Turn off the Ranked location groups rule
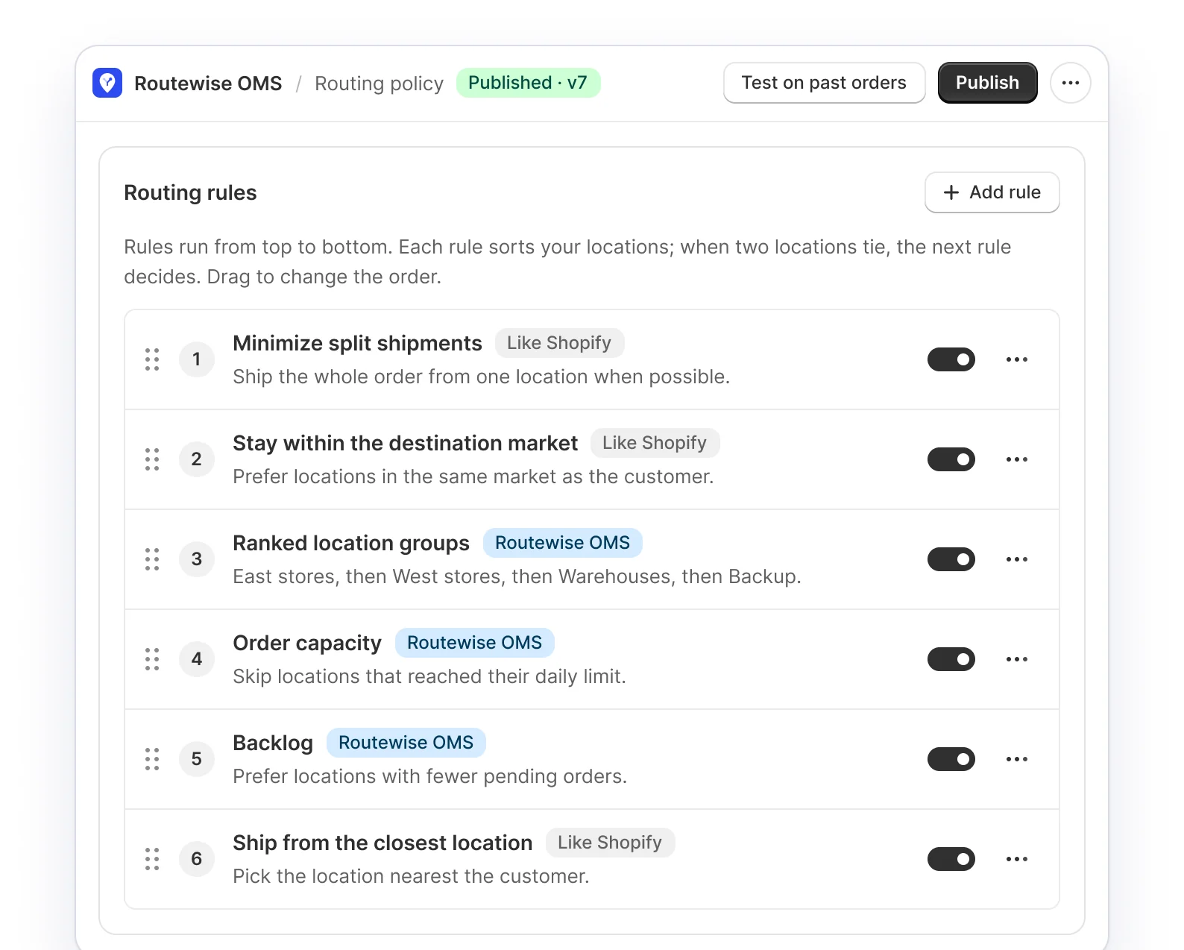Screen dimensions: 1184x950 pos(951,559)
